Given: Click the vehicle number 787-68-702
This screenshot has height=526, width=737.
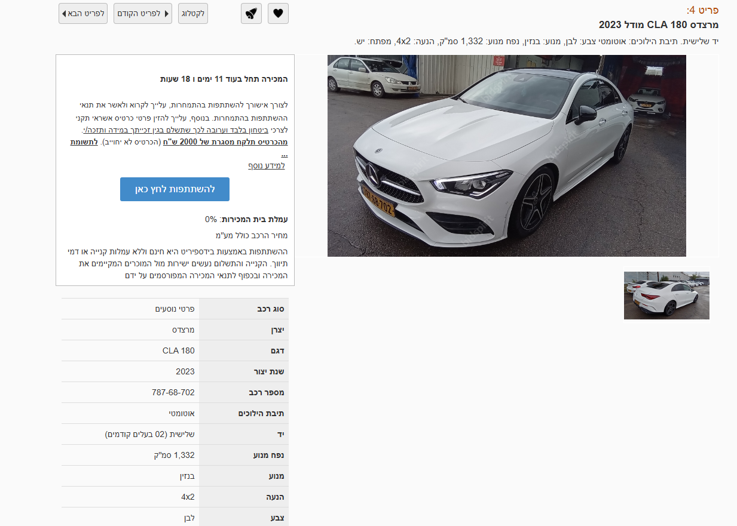Looking at the screenshot, I should tap(173, 392).
